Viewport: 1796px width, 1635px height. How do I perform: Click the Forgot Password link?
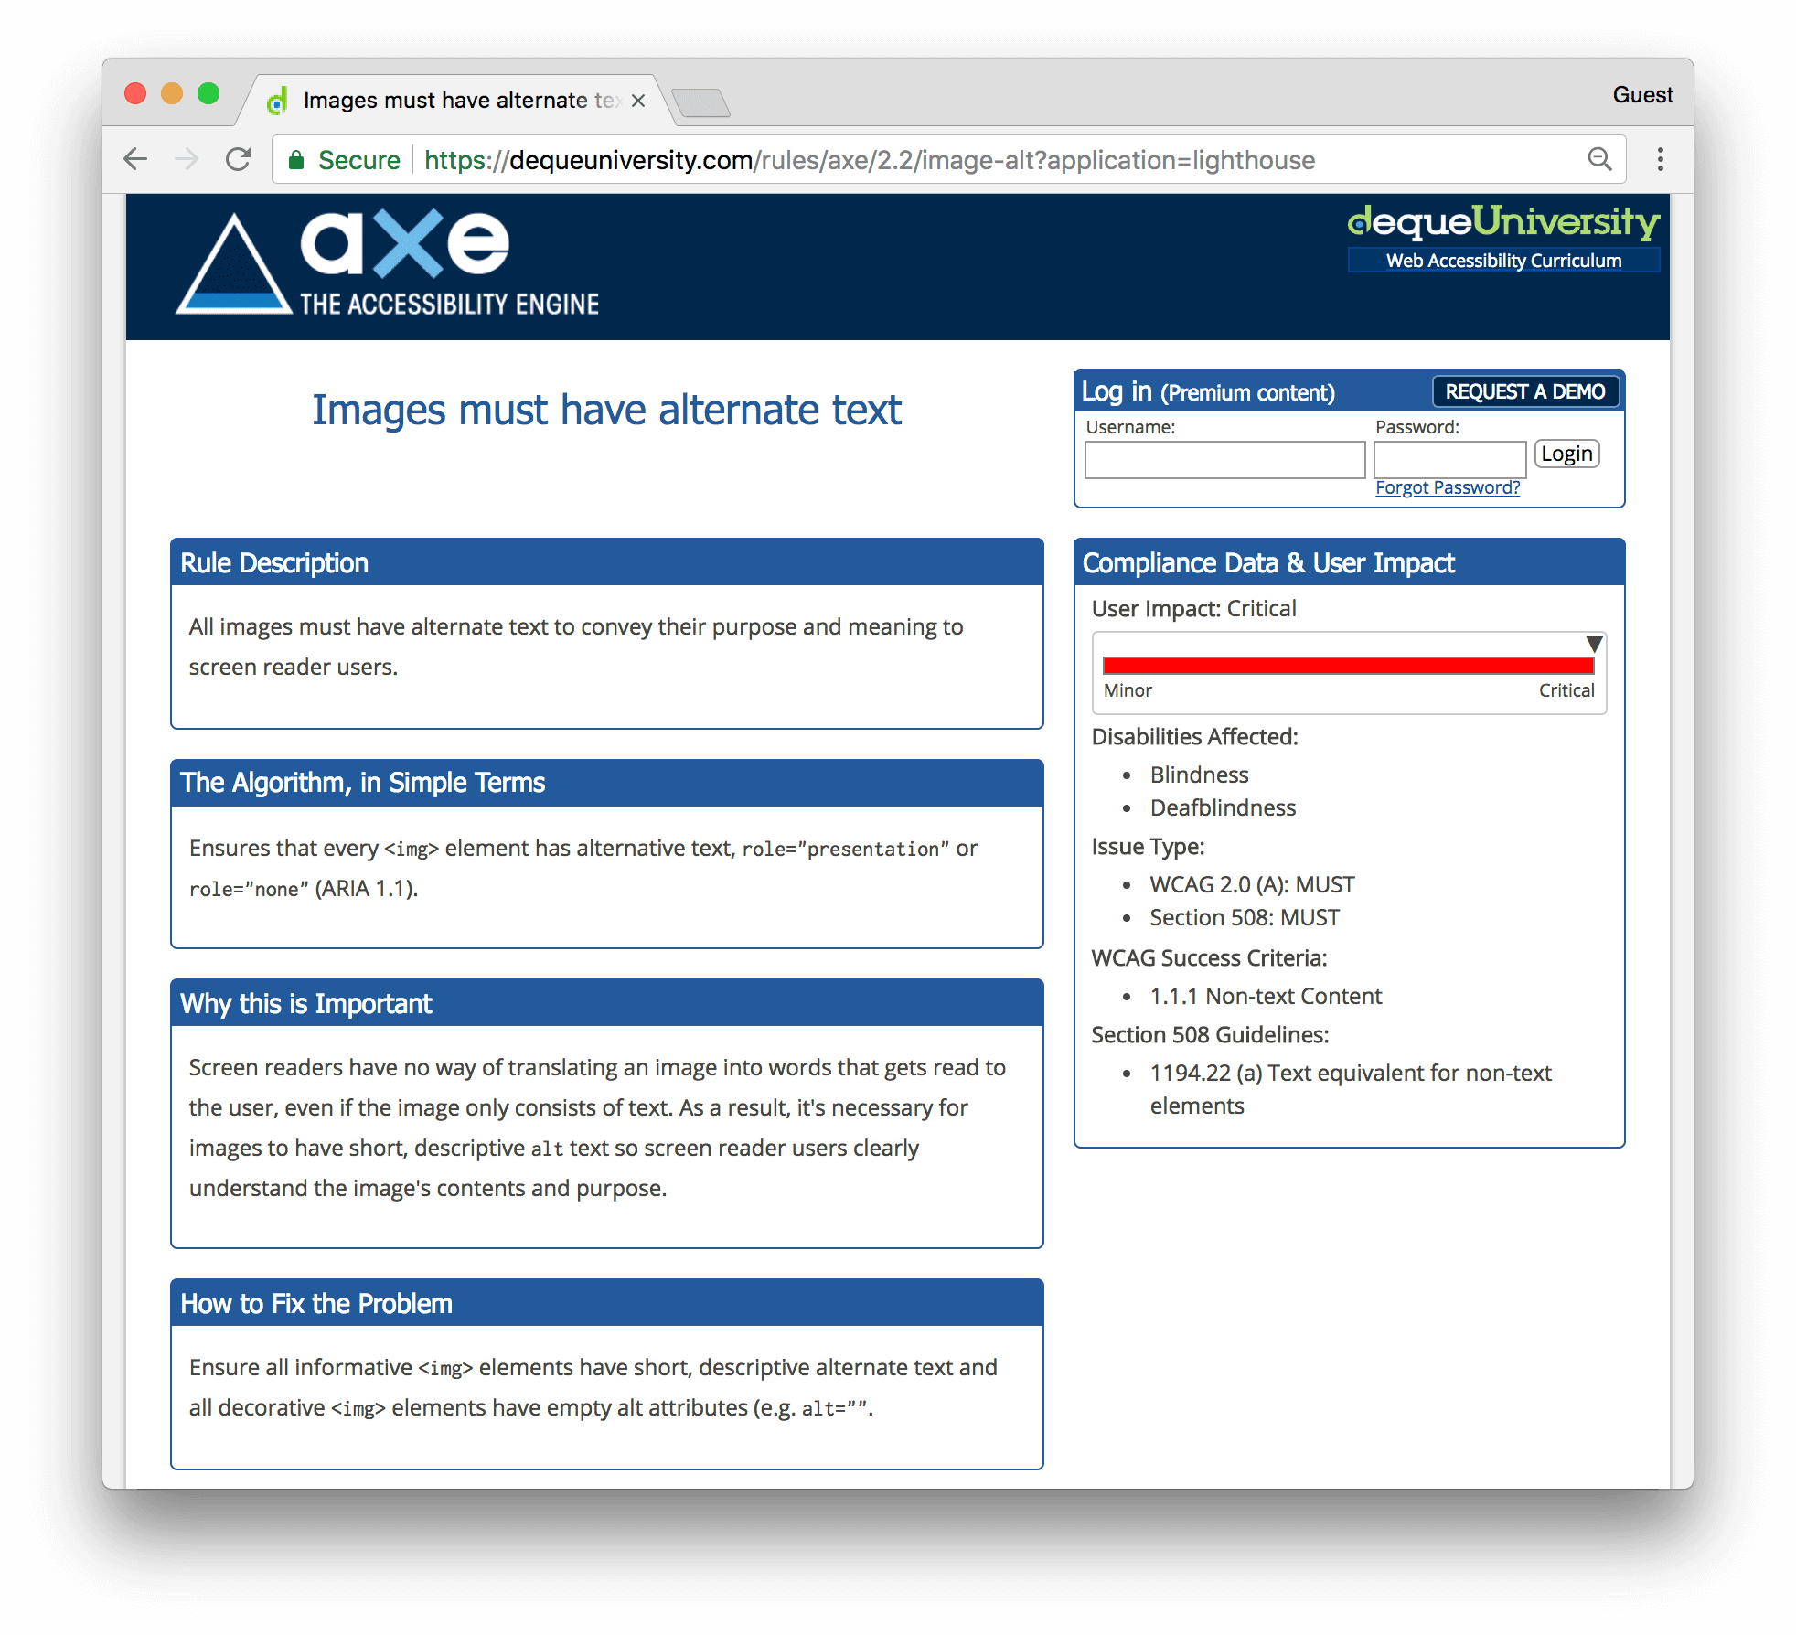pos(1446,485)
